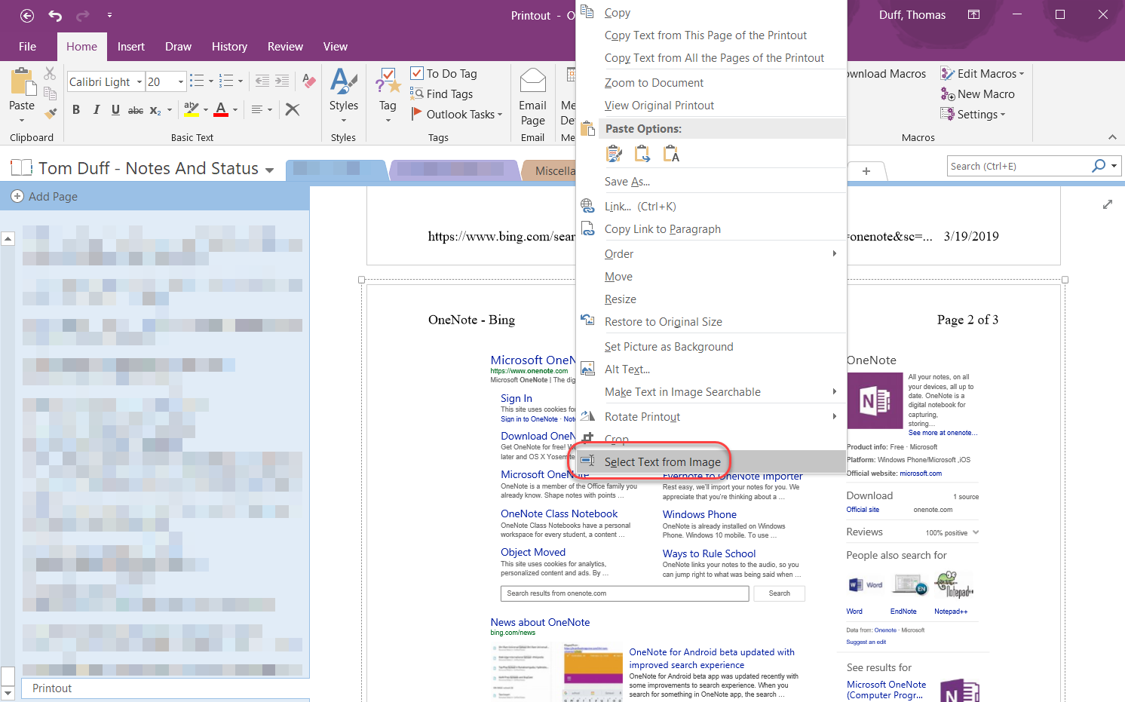Switch to the Review ribbon tab
1125x702 pixels.
click(285, 46)
